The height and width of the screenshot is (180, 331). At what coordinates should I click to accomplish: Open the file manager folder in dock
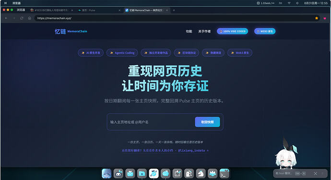[142, 174]
